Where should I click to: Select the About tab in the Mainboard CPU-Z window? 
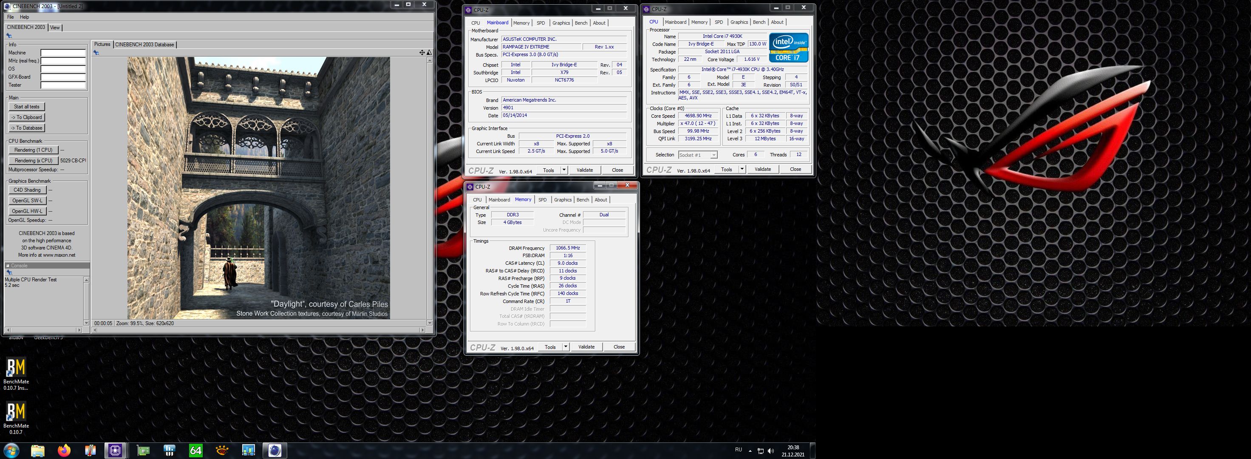[599, 23]
